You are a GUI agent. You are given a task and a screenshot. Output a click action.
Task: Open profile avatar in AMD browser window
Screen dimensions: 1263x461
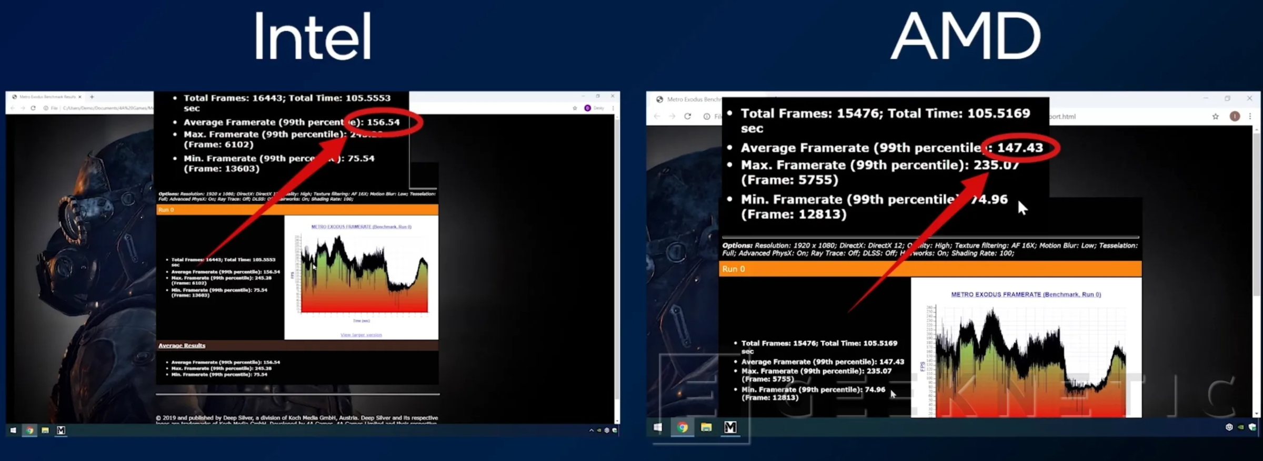1235,116
